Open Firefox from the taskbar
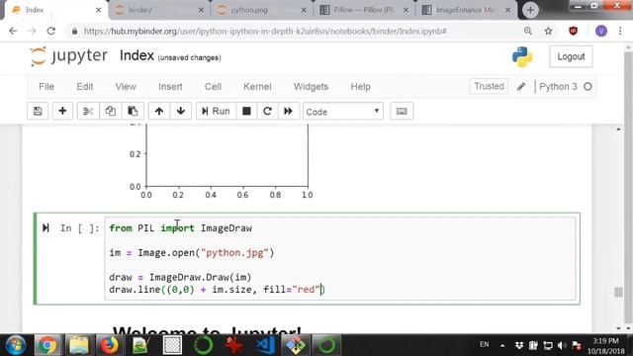The width and height of the screenshot is (633, 356). tap(110, 345)
